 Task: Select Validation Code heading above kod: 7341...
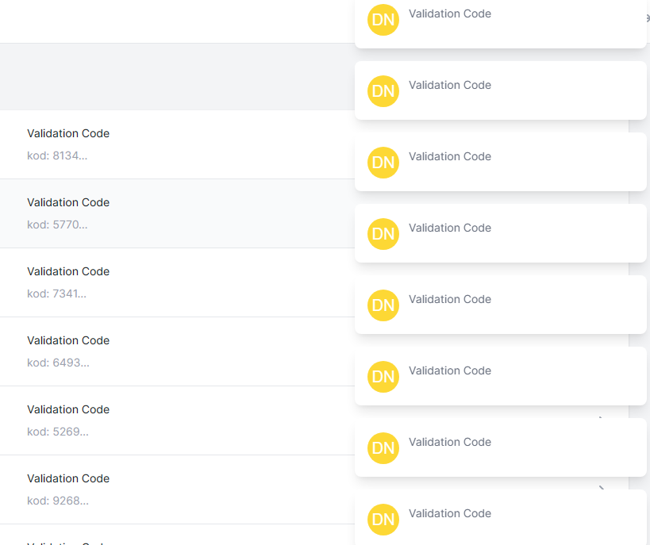click(x=68, y=271)
